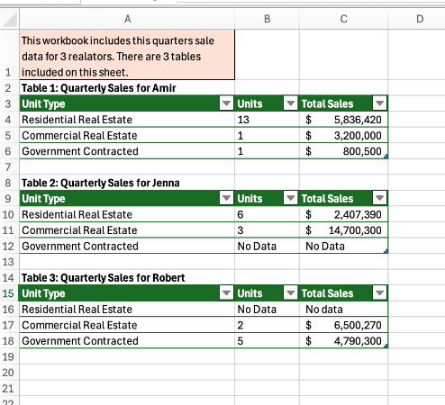Viewport: 445px width, 405px height.
Task: Click units value 2 in row 17
Action: pos(267,325)
